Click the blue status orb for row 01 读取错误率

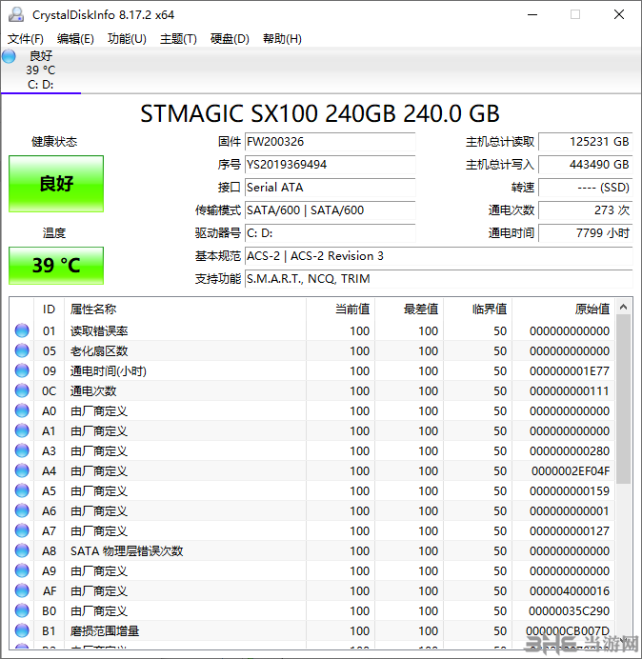click(x=22, y=330)
